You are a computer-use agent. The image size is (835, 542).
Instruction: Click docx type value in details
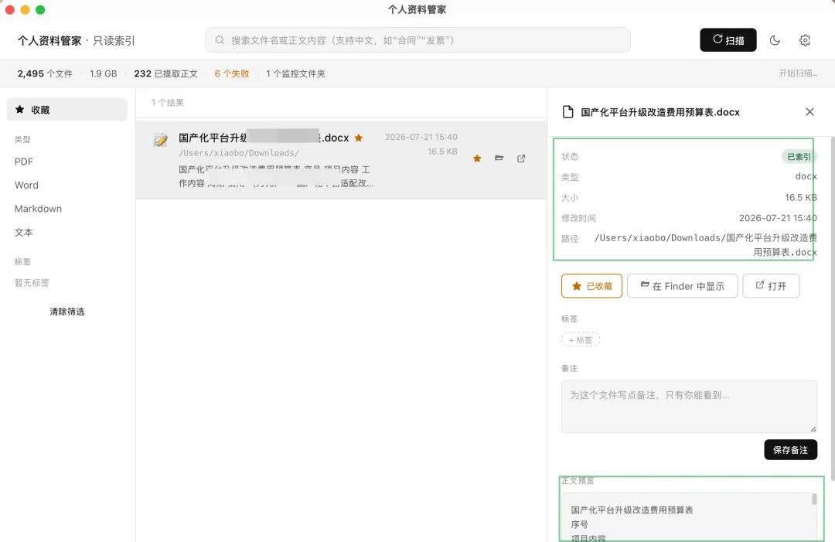pos(806,176)
